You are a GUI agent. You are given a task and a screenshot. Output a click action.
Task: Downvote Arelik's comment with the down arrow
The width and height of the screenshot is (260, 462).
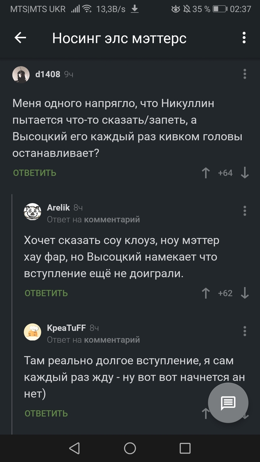click(x=245, y=293)
